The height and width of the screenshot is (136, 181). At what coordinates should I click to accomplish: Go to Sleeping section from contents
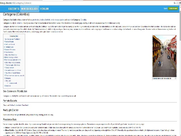[x=7, y=78]
